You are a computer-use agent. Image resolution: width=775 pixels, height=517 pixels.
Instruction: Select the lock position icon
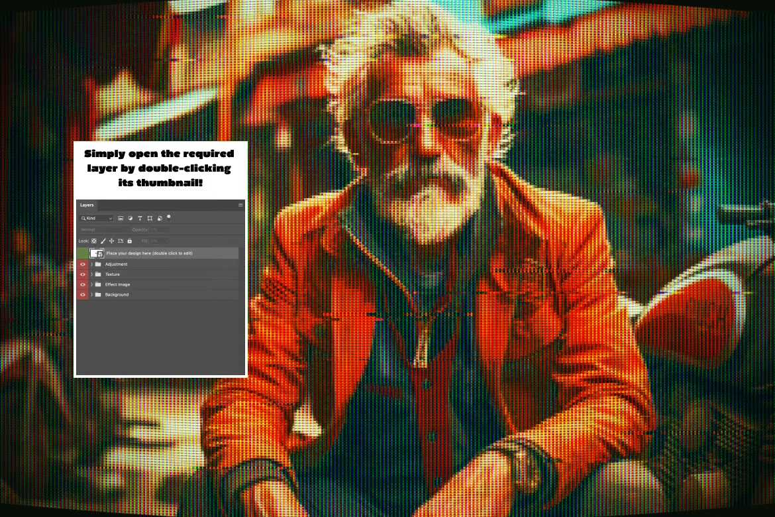(111, 241)
